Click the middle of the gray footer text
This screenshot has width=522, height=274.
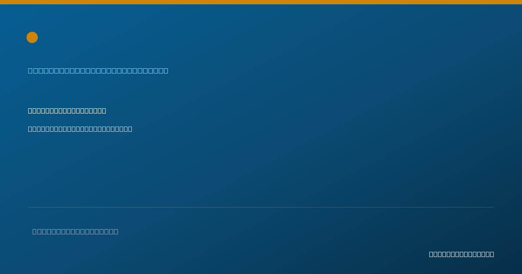click(x=75, y=231)
